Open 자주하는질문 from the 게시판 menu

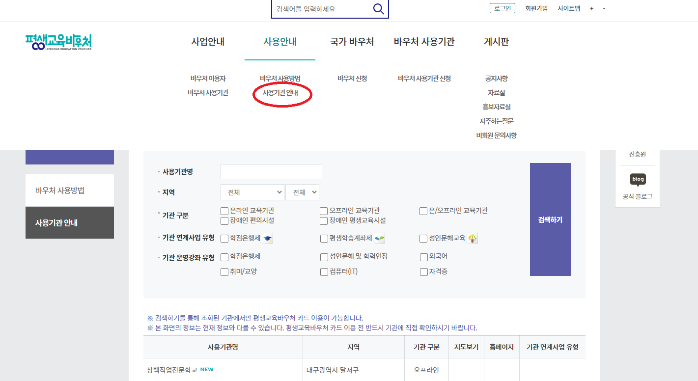click(496, 121)
